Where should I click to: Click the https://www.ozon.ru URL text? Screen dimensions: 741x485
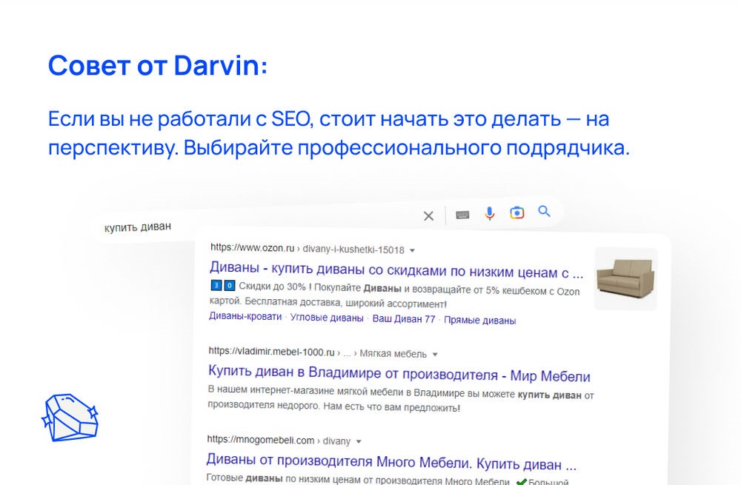[x=253, y=247]
